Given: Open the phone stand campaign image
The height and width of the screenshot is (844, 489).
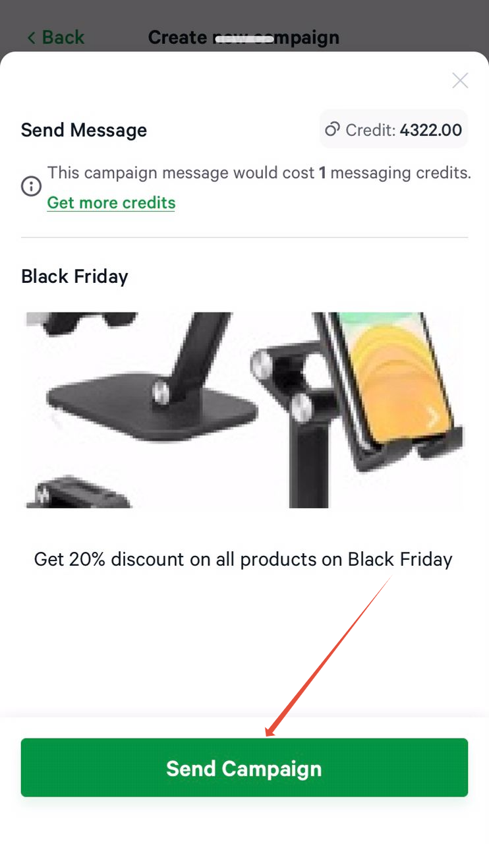Looking at the screenshot, I should pyautogui.click(x=244, y=410).
